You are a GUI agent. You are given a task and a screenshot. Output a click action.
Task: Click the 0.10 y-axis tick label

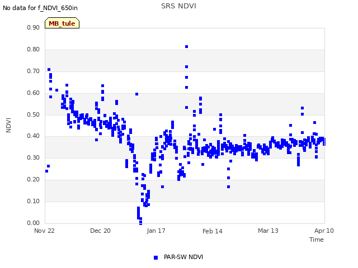33,201
